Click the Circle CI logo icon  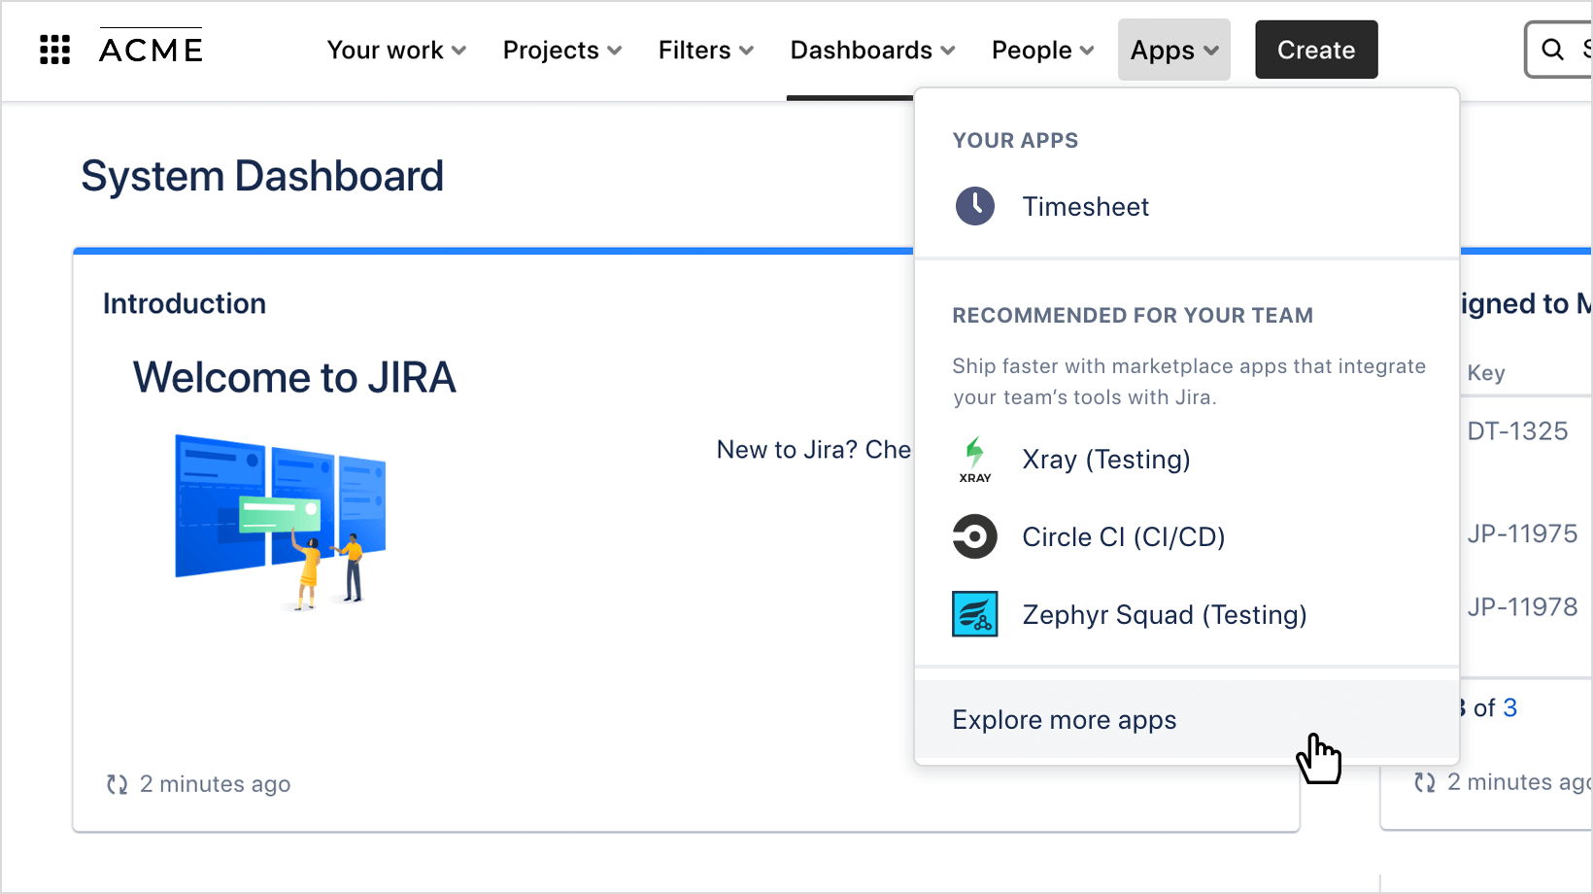point(974,536)
